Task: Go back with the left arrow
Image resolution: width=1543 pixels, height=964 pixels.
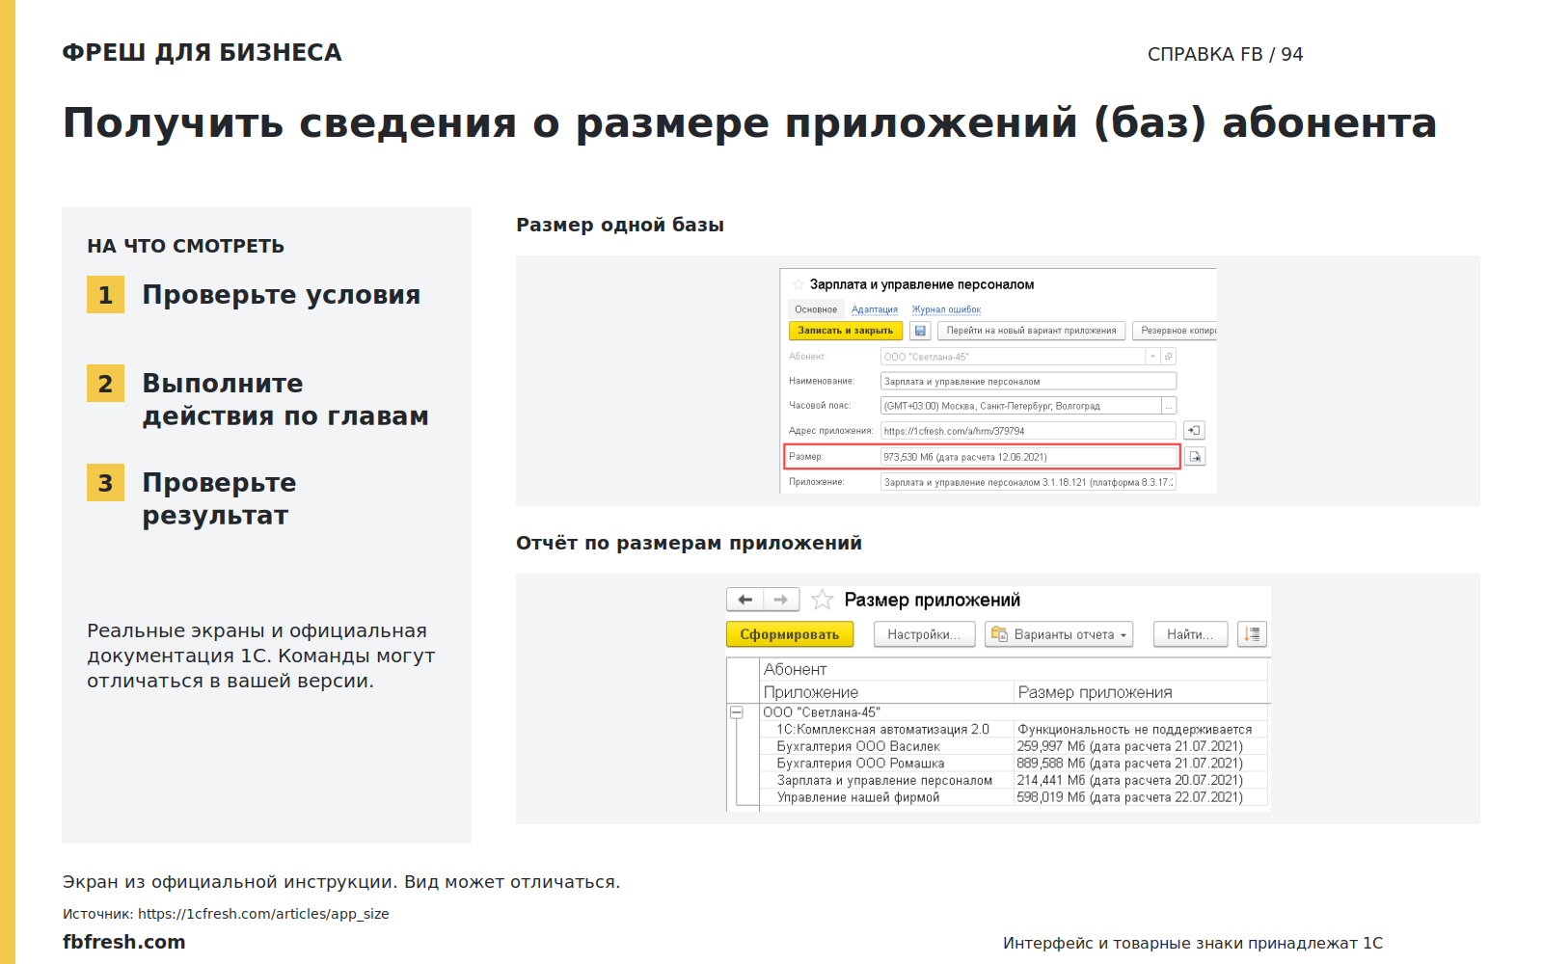Action: pyautogui.click(x=744, y=600)
